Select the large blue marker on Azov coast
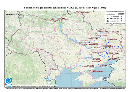The width and height of the screenshot is (130, 92). click(x=109, y=59)
